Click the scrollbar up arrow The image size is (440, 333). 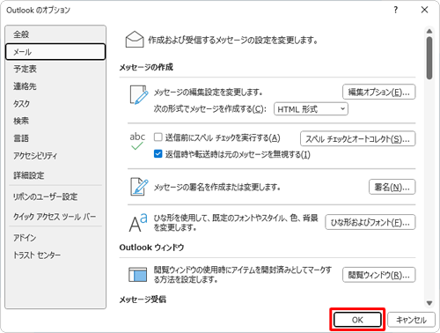tap(429, 31)
